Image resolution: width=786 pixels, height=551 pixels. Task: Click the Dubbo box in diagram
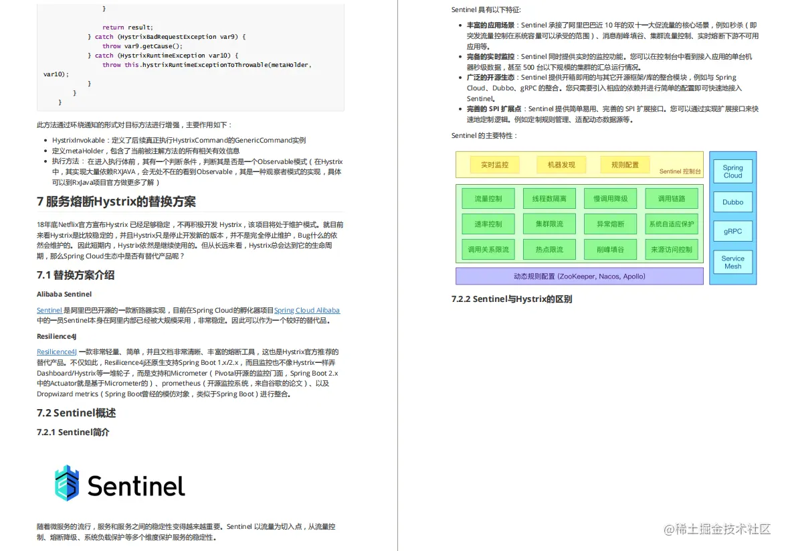(733, 202)
